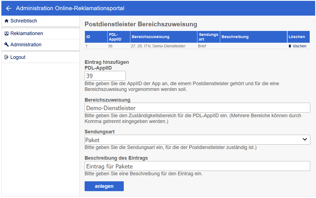
Task: Click the Logout exit icon
Action: (x=7, y=58)
